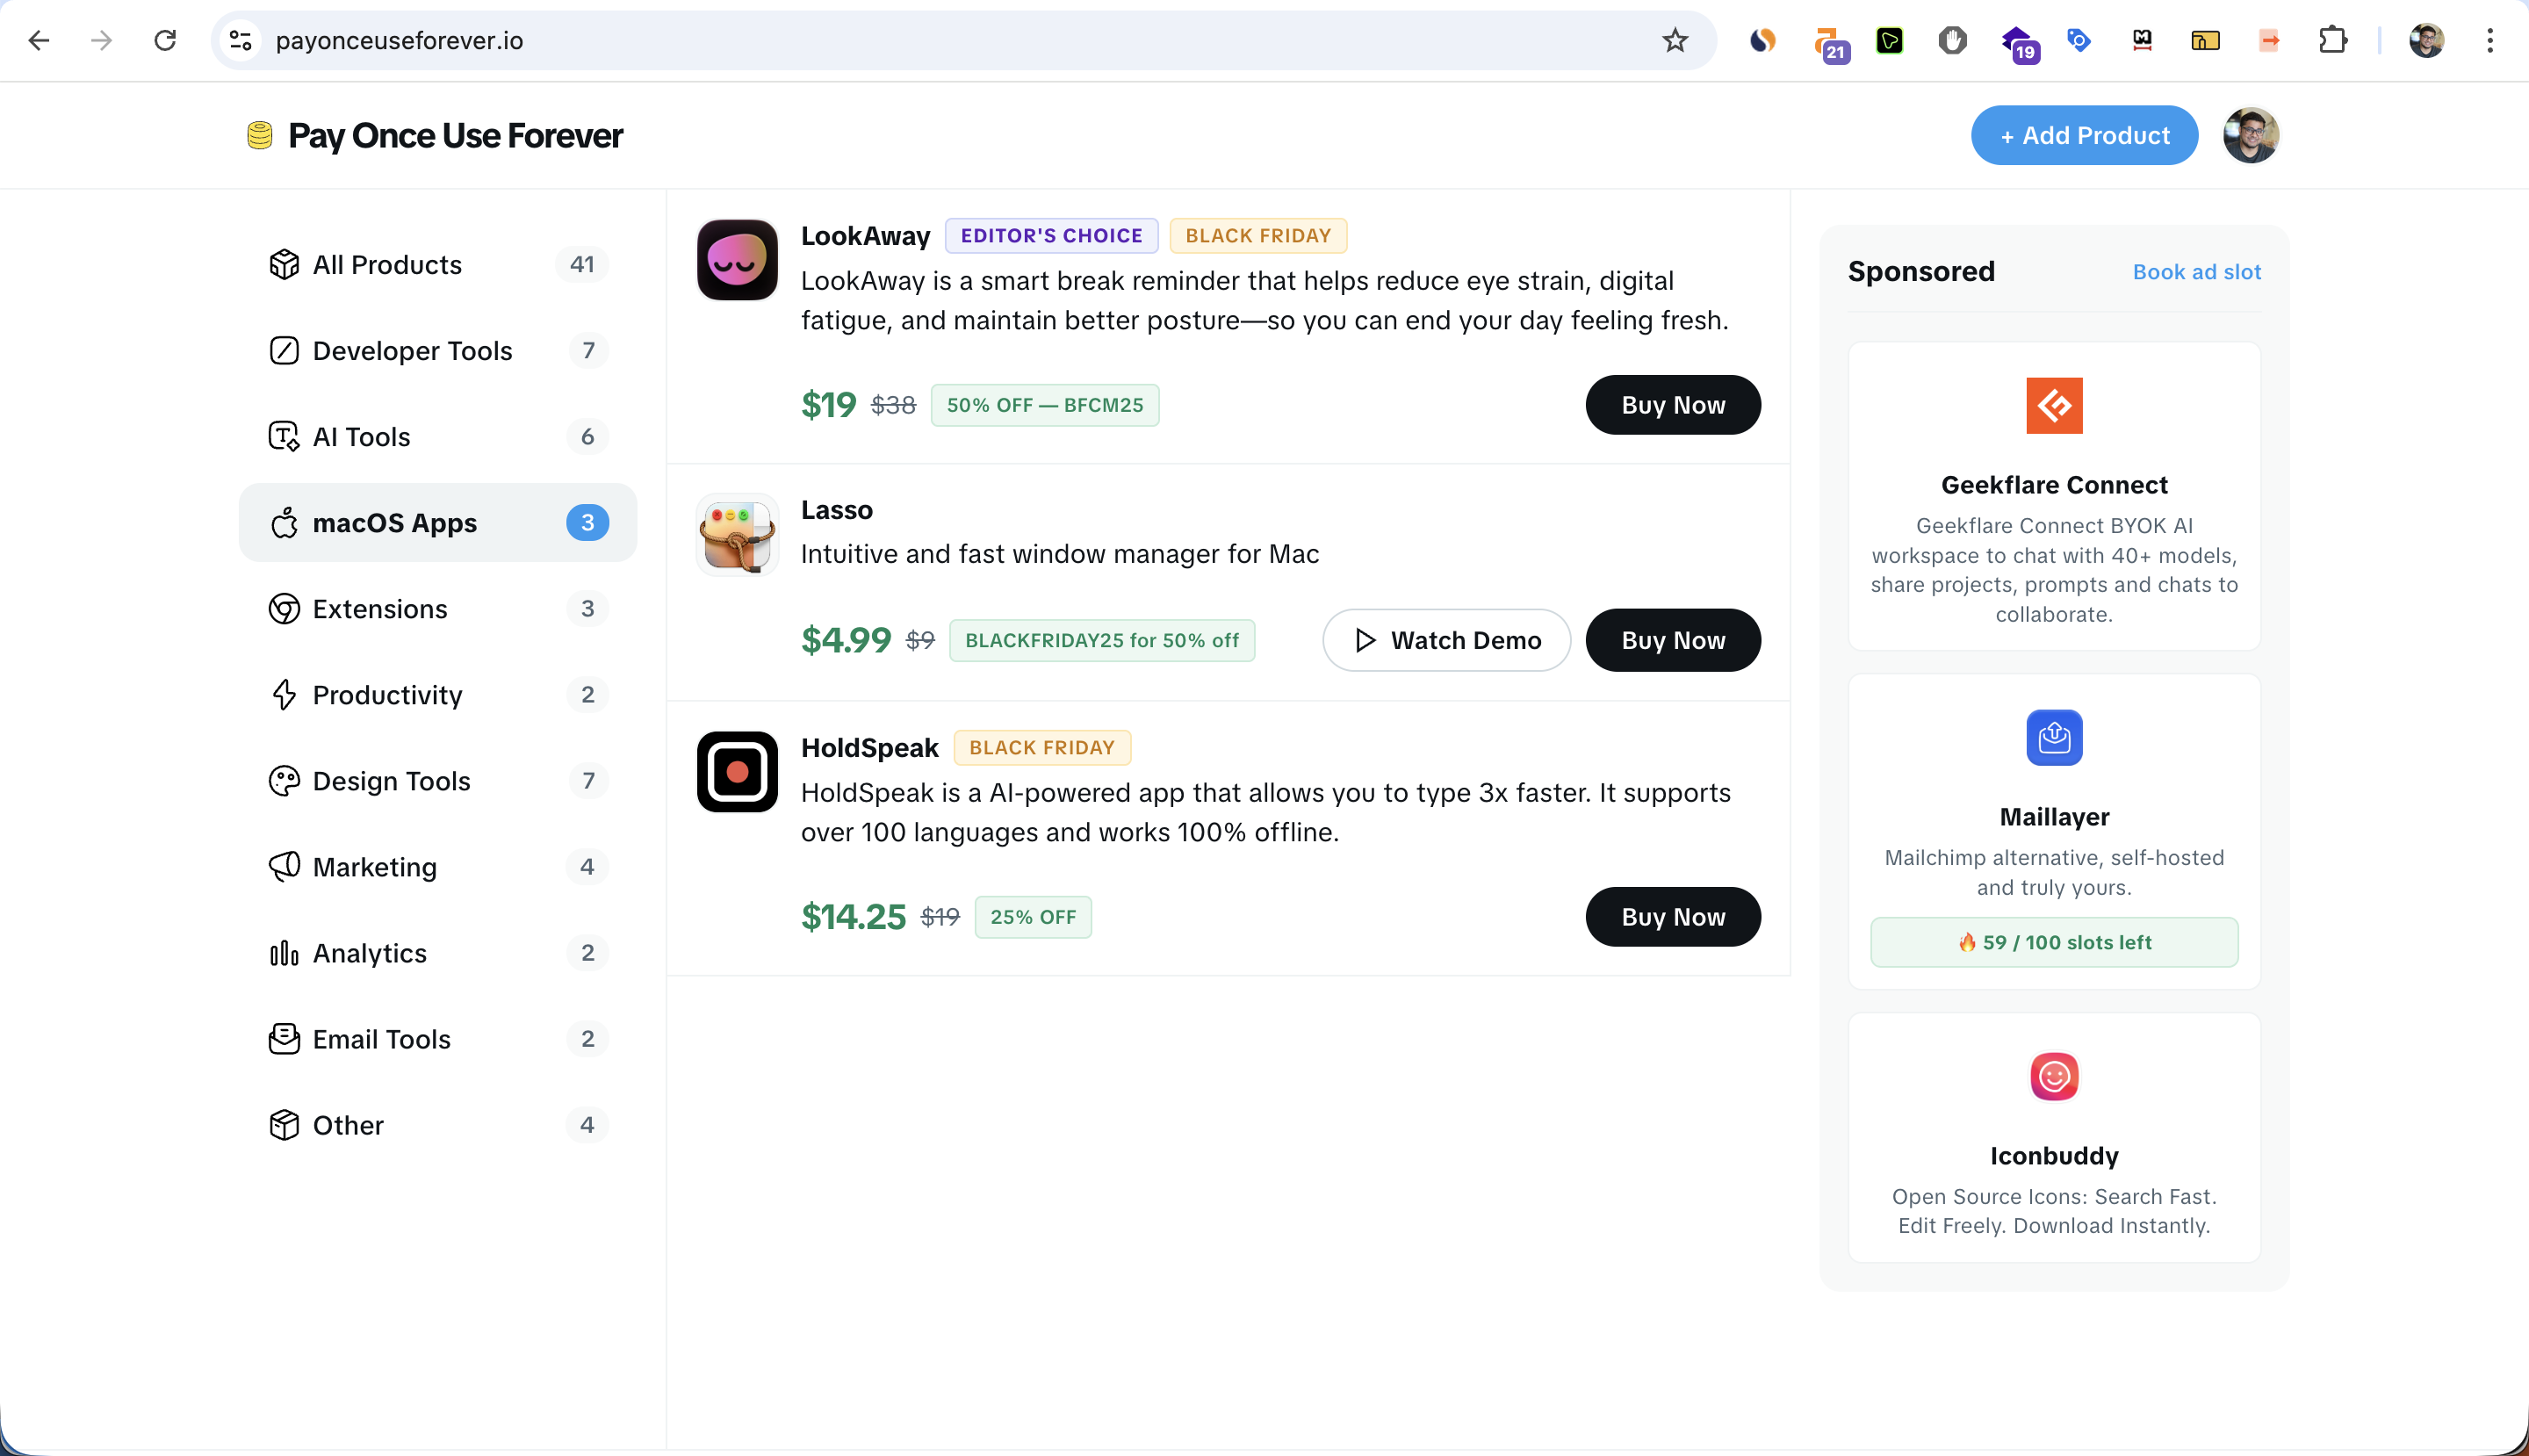Open the Chrome three-dot menu
Viewport: 2529px width, 1456px height.
2489,40
